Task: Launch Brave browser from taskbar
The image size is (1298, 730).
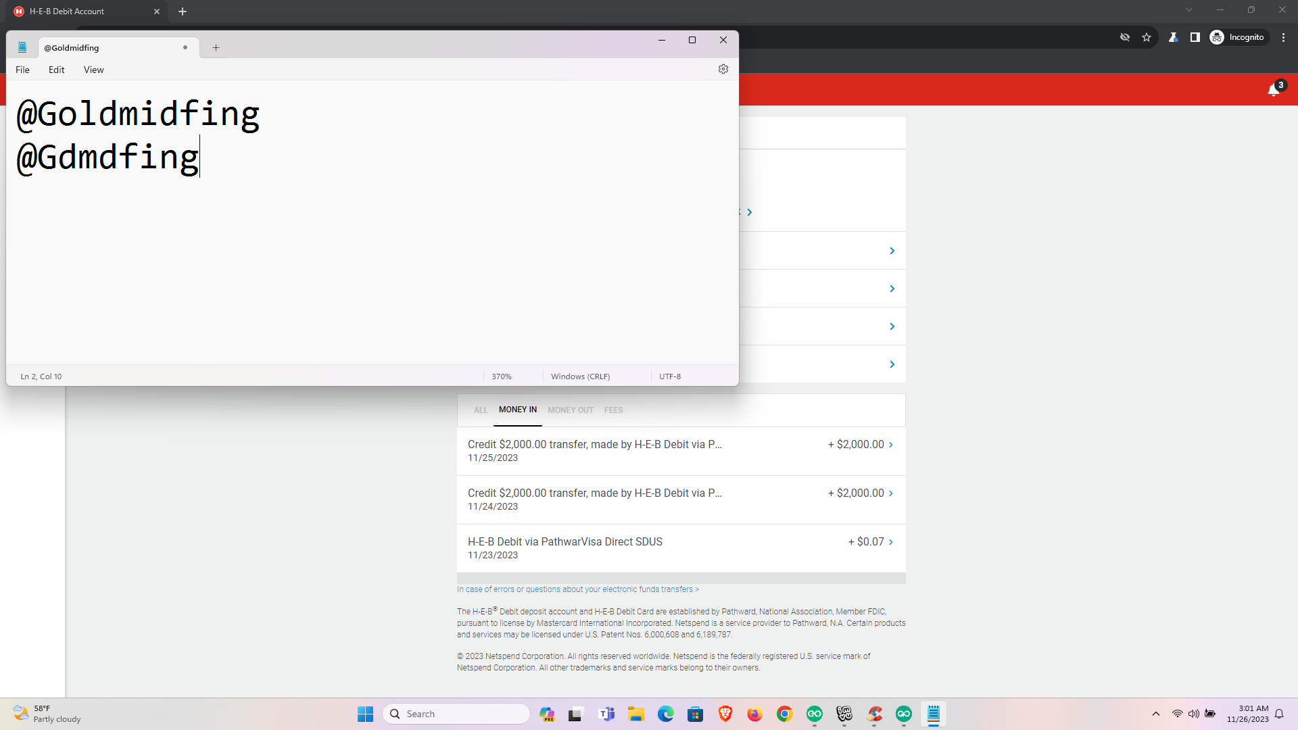Action: click(725, 714)
